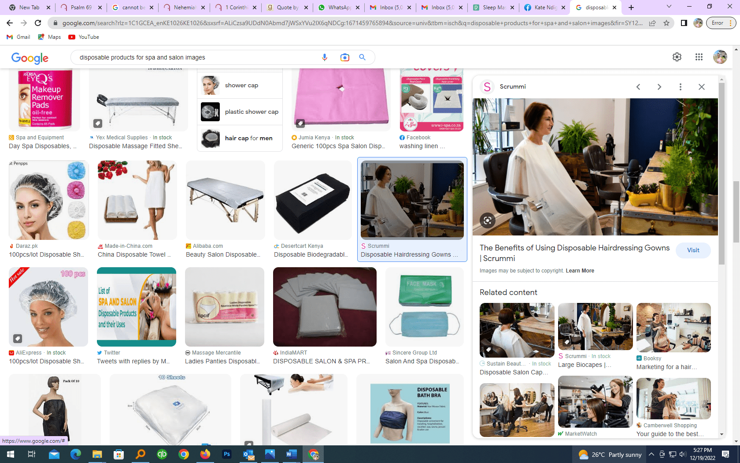
Task: Toggle the browser side panel
Action: pos(684,23)
